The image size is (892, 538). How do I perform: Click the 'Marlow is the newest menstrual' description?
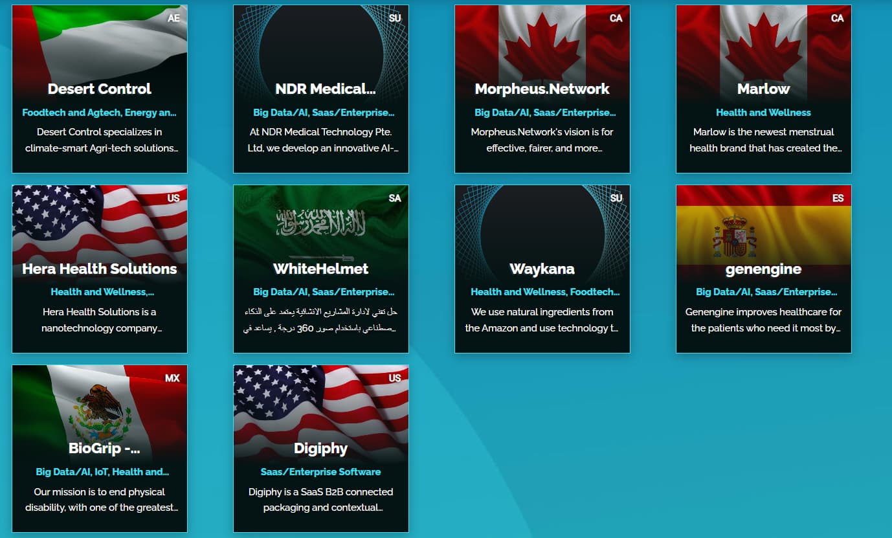766,140
